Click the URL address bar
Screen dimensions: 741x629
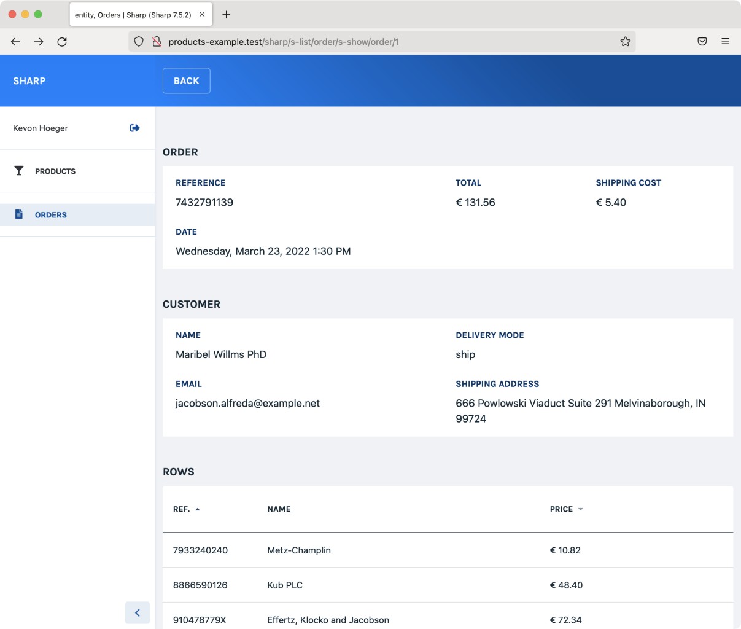pos(381,42)
